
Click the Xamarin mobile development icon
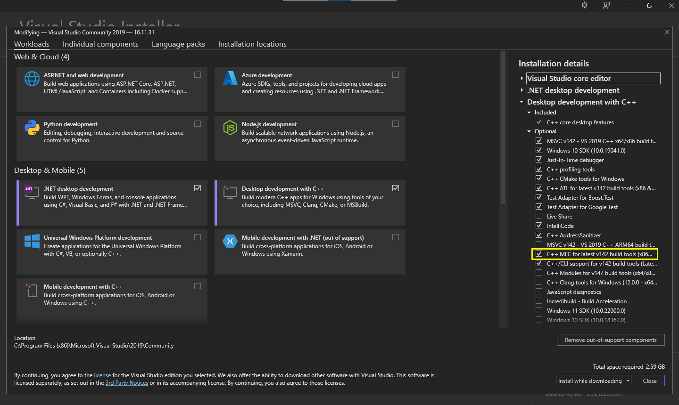click(x=230, y=241)
